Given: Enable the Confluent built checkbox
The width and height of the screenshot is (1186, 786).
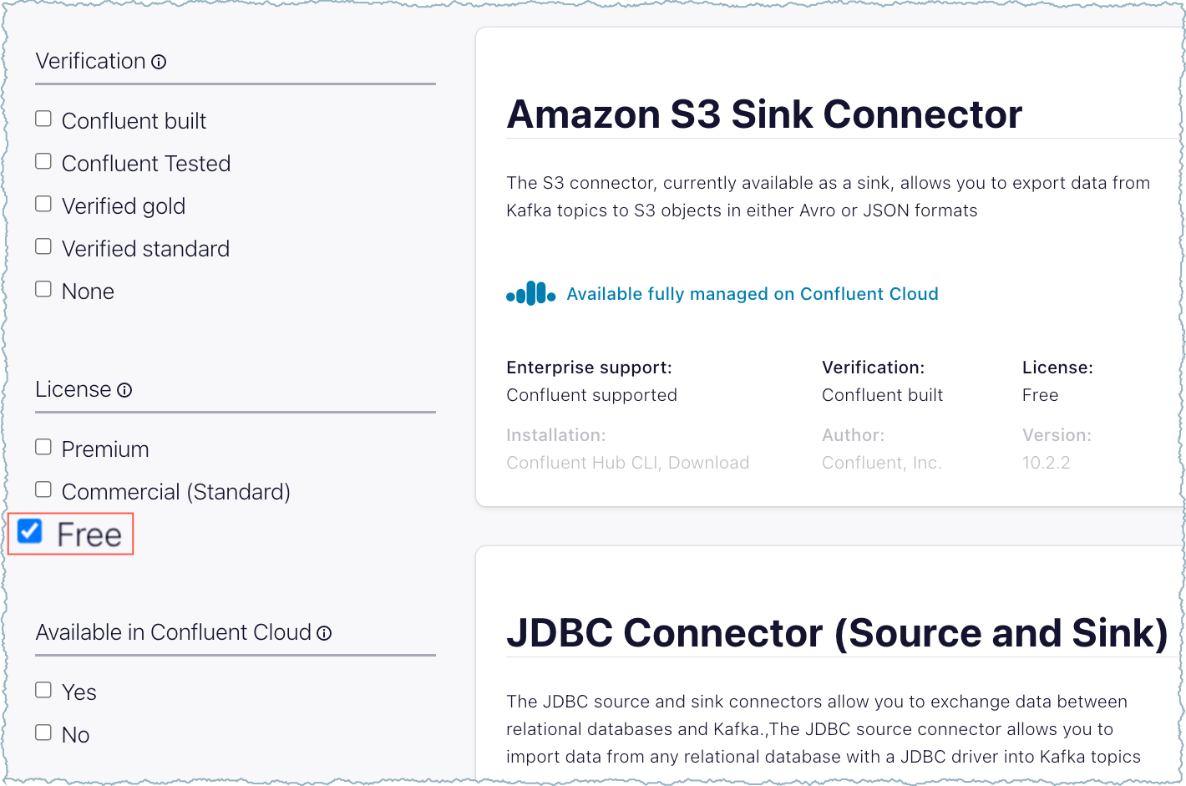Looking at the screenshot, I should tap(43, 119).
